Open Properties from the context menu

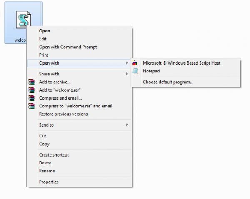(x=79, y=182)
